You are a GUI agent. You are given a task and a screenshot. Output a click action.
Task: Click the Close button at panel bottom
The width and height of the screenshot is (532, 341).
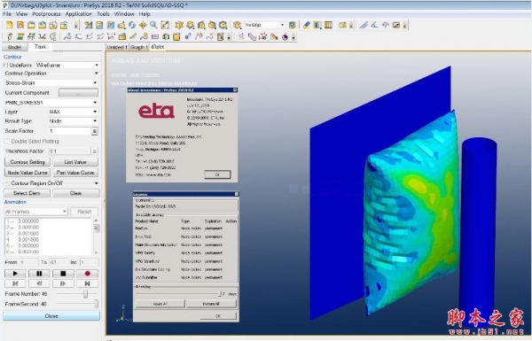(x=51, y=316)
